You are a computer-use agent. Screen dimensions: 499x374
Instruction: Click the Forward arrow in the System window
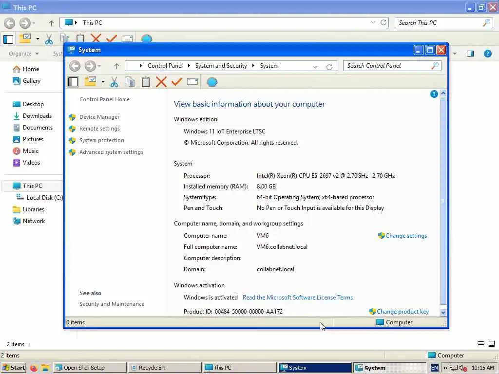(x=90, y=66)
